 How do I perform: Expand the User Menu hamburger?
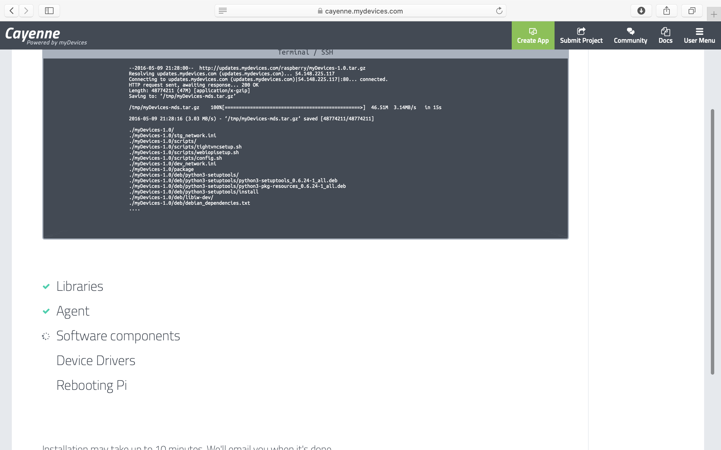(699, 35)
